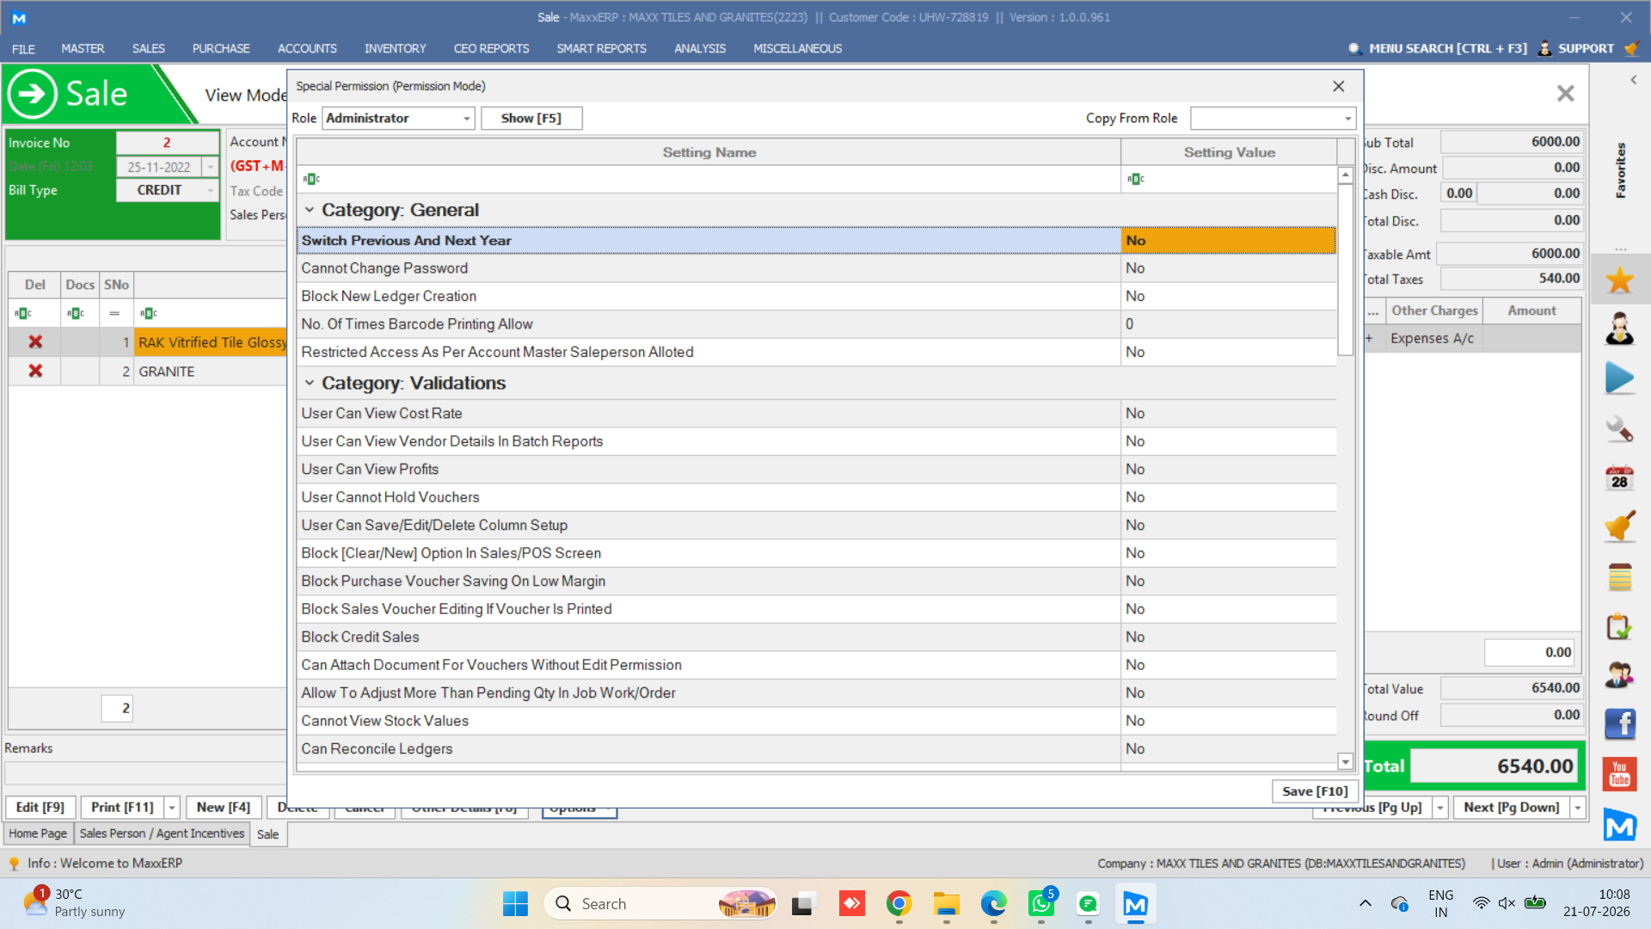
Task: Click the Save [F10] button
Action: coord(1315,791)
